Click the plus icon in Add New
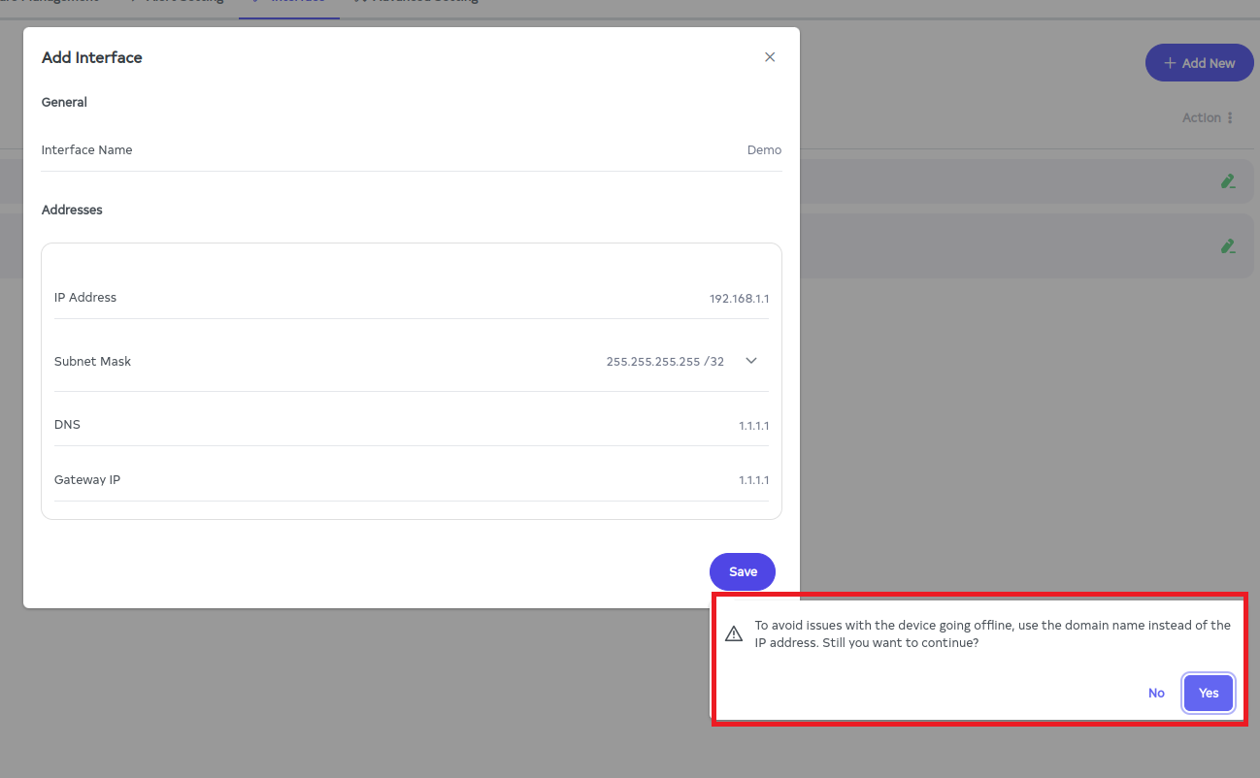Image resolution: width=1260 pixels, height=778 pixels. click(1170, 63)
